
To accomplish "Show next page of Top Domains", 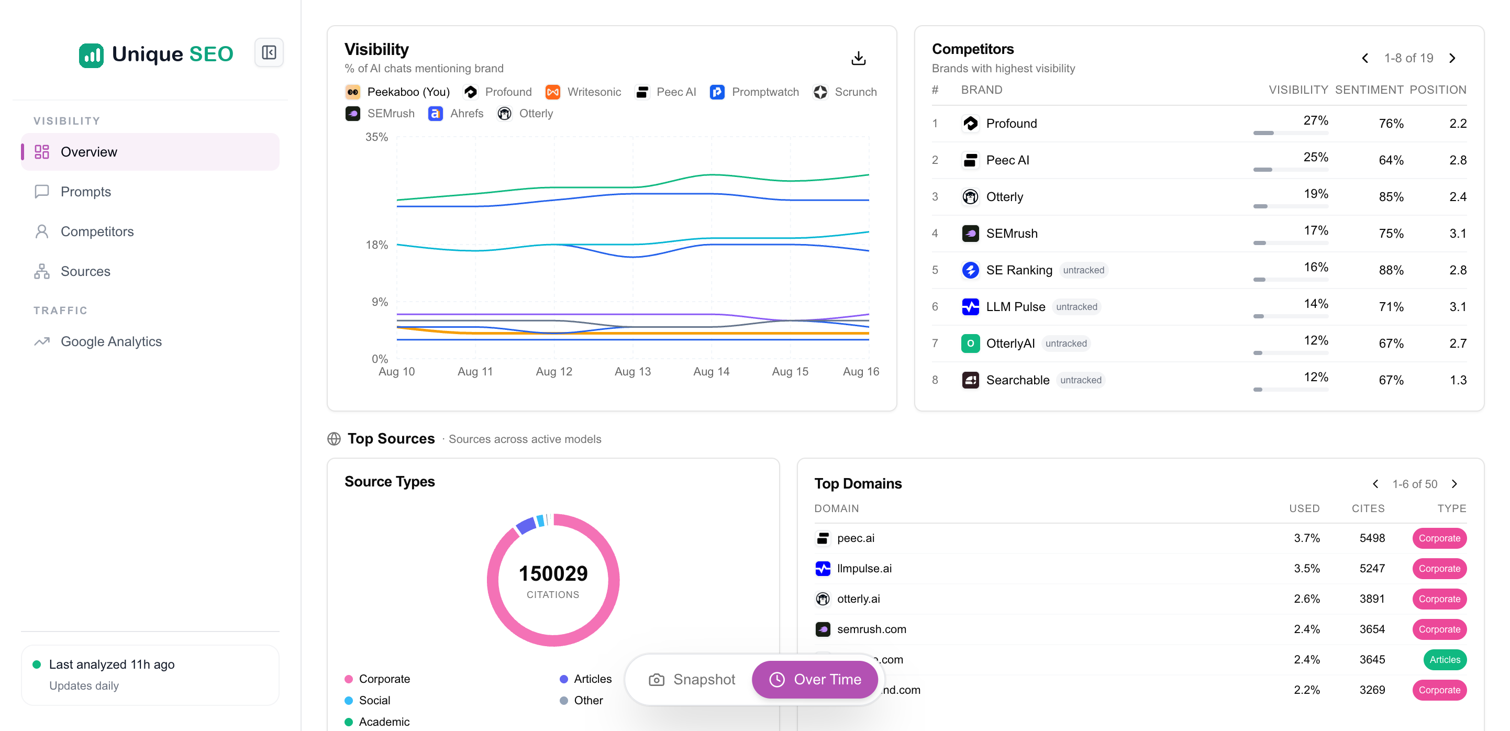I will point(1455,484).
